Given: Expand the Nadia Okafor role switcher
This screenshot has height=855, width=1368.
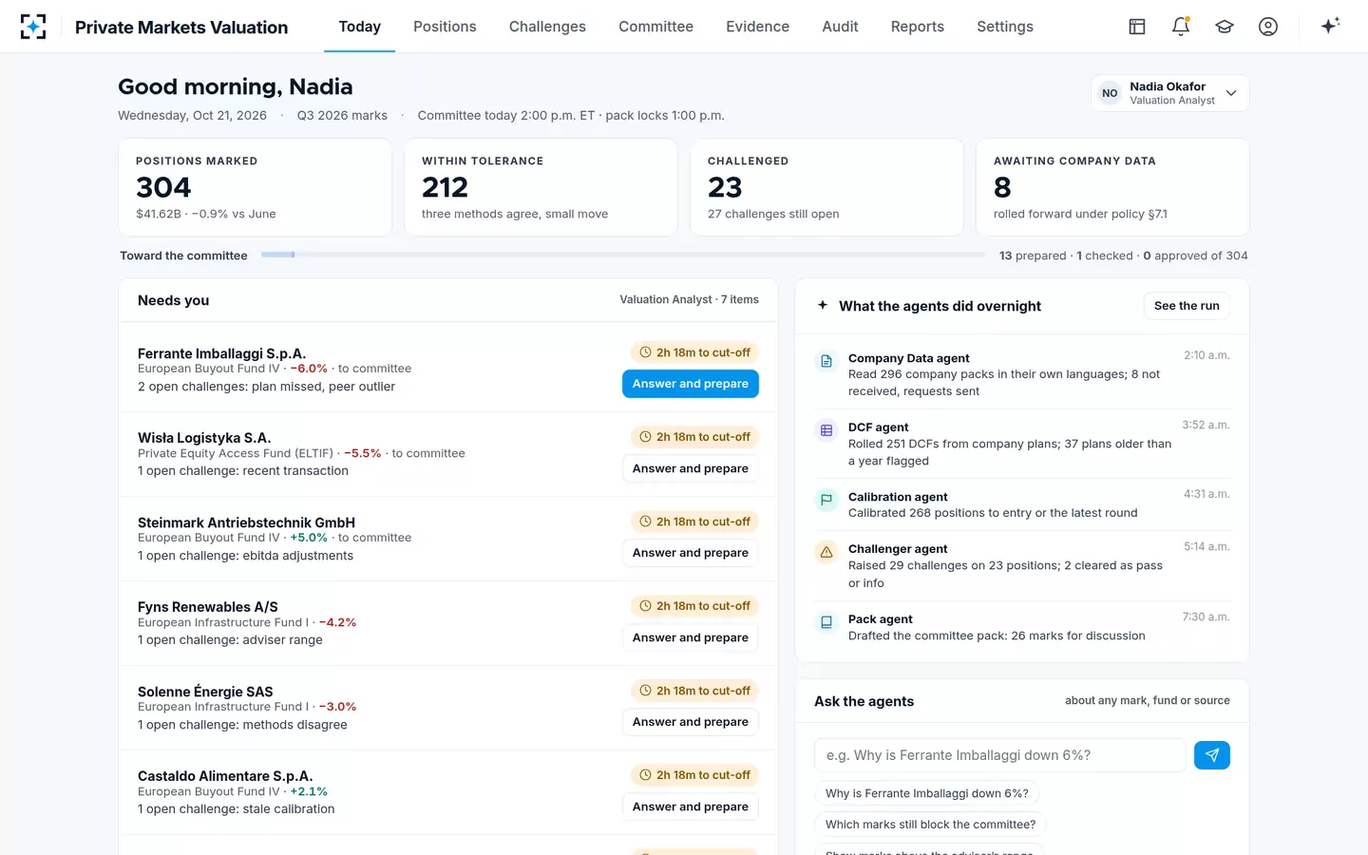Looking at the screenshot, I should point(1169,93).
